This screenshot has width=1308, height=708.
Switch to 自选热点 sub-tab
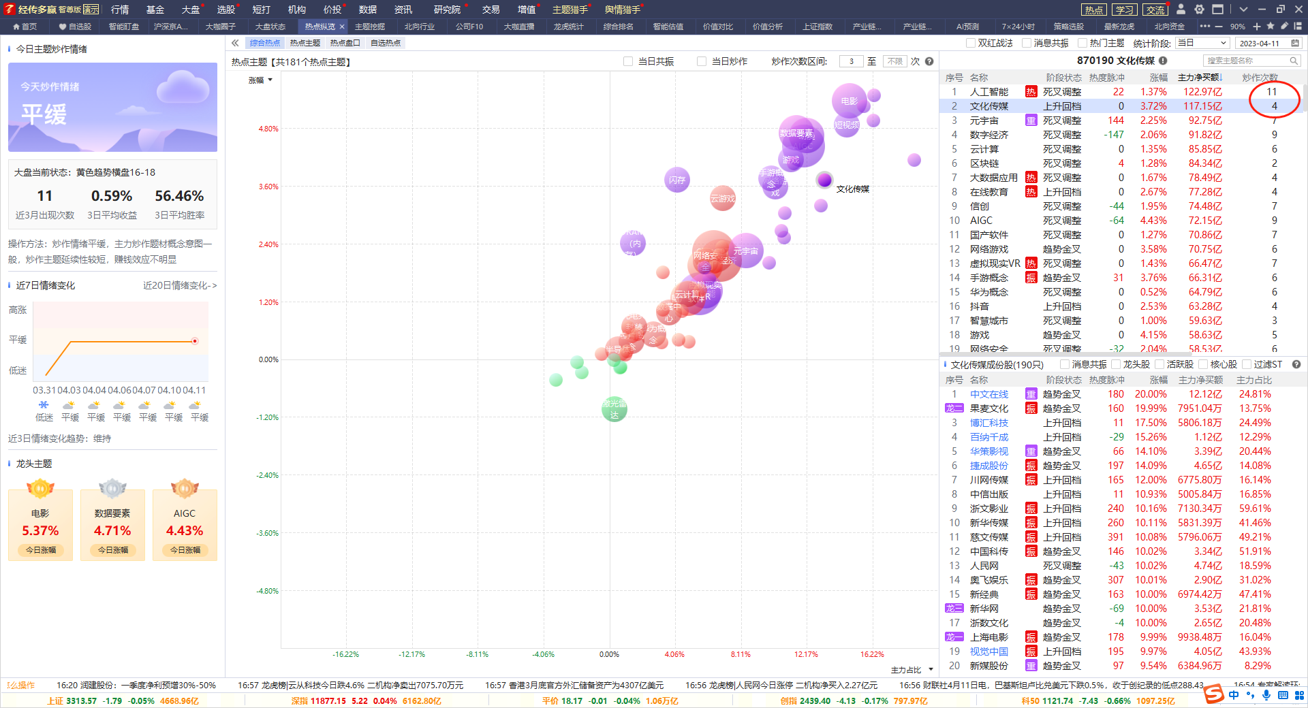[x=385, y=43]
